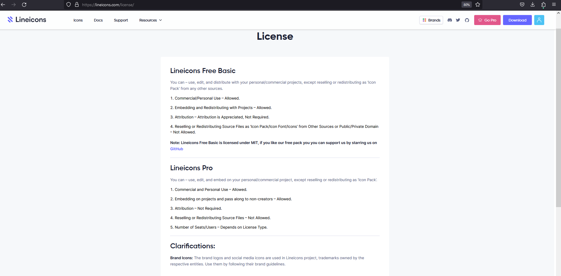Open the GitHub icon in header
Image resolution: width=561 pixels, height=276 pixels.
coord(467,20)
